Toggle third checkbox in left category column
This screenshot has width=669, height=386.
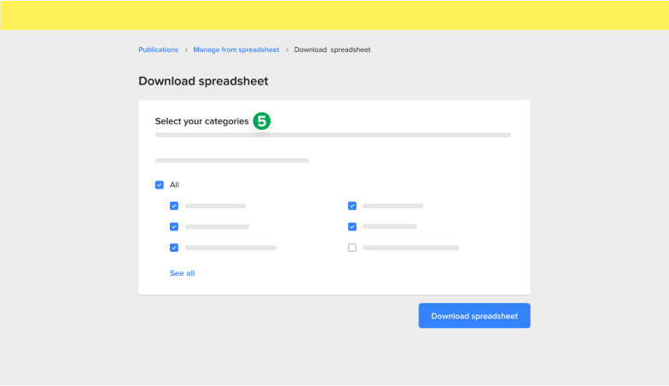(174, 248)
